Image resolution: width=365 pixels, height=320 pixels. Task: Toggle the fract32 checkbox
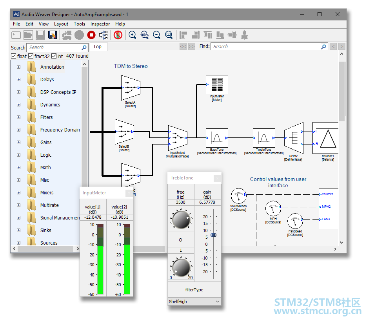(31, 56)
